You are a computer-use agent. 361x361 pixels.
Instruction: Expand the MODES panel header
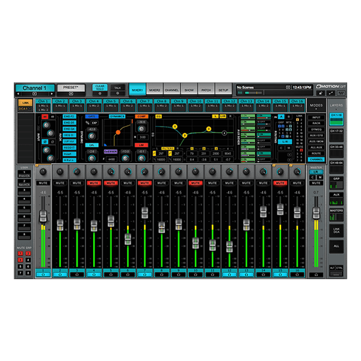point(316,105)
